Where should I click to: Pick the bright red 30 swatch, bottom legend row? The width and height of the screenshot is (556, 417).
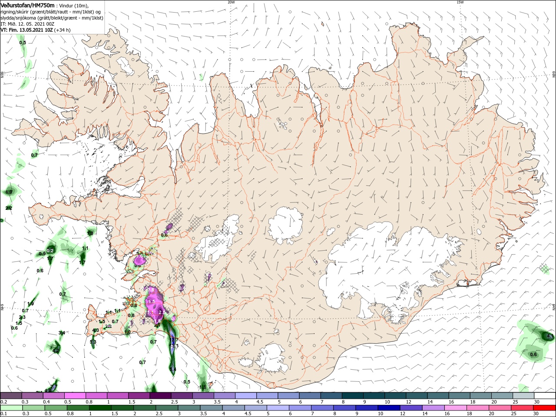coord(545,408)
